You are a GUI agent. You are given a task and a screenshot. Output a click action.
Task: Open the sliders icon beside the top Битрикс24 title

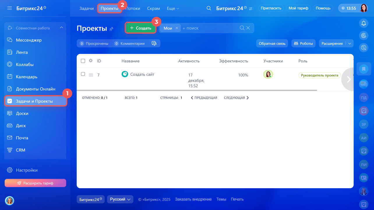pos(250,9)
